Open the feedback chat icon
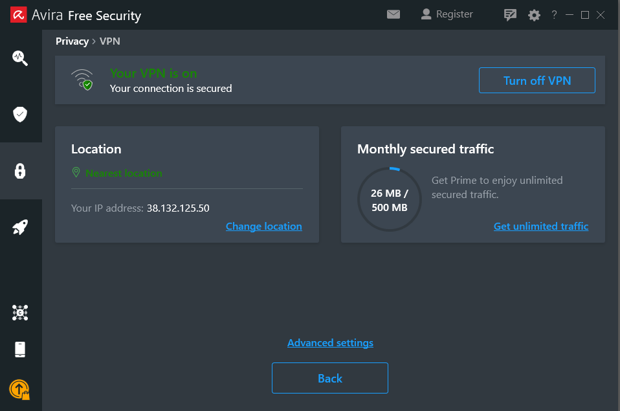Image resolution: width=620 pixels, height=411 pixels. pos(510,15)
